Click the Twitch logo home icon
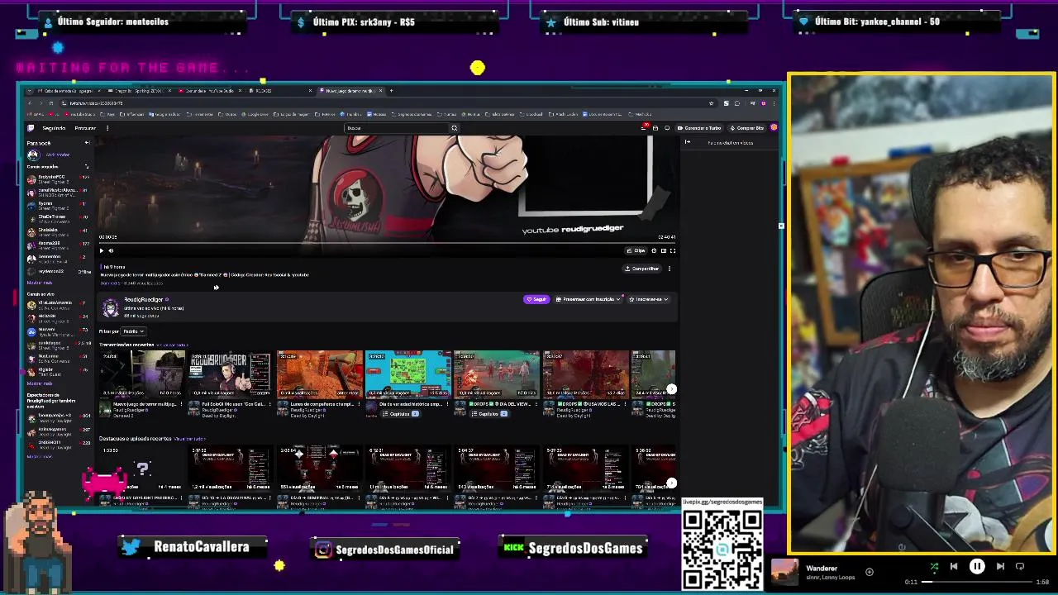 pyautogui.click(x=31, y=128)
